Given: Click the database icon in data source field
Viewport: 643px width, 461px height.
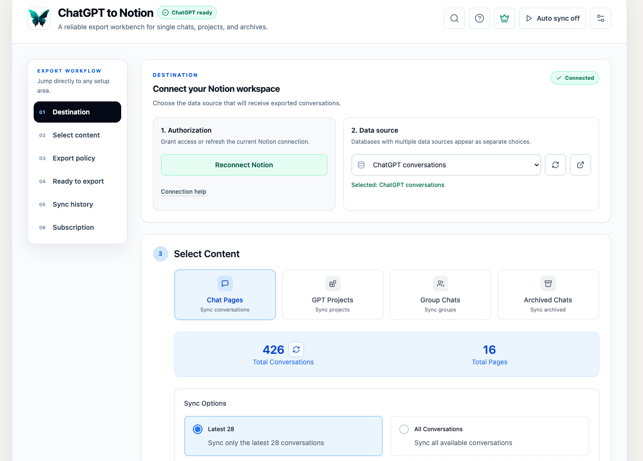Looking at the screenshot, I should (x=361, y=165).
